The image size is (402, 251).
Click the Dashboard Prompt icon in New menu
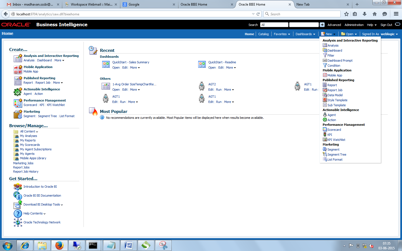click(x=325, y=60)
